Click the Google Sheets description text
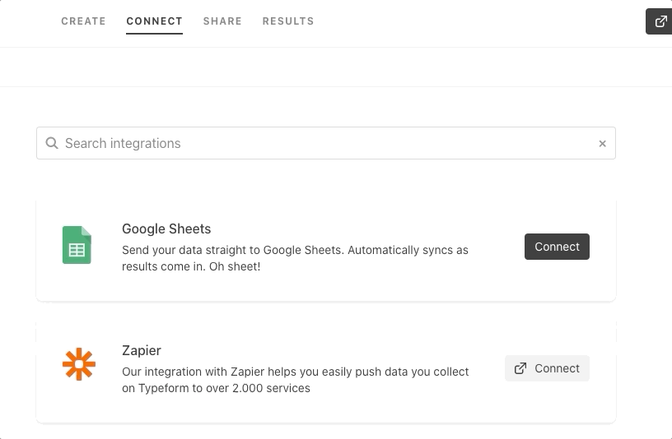672x439 pixels. [295, 258]
